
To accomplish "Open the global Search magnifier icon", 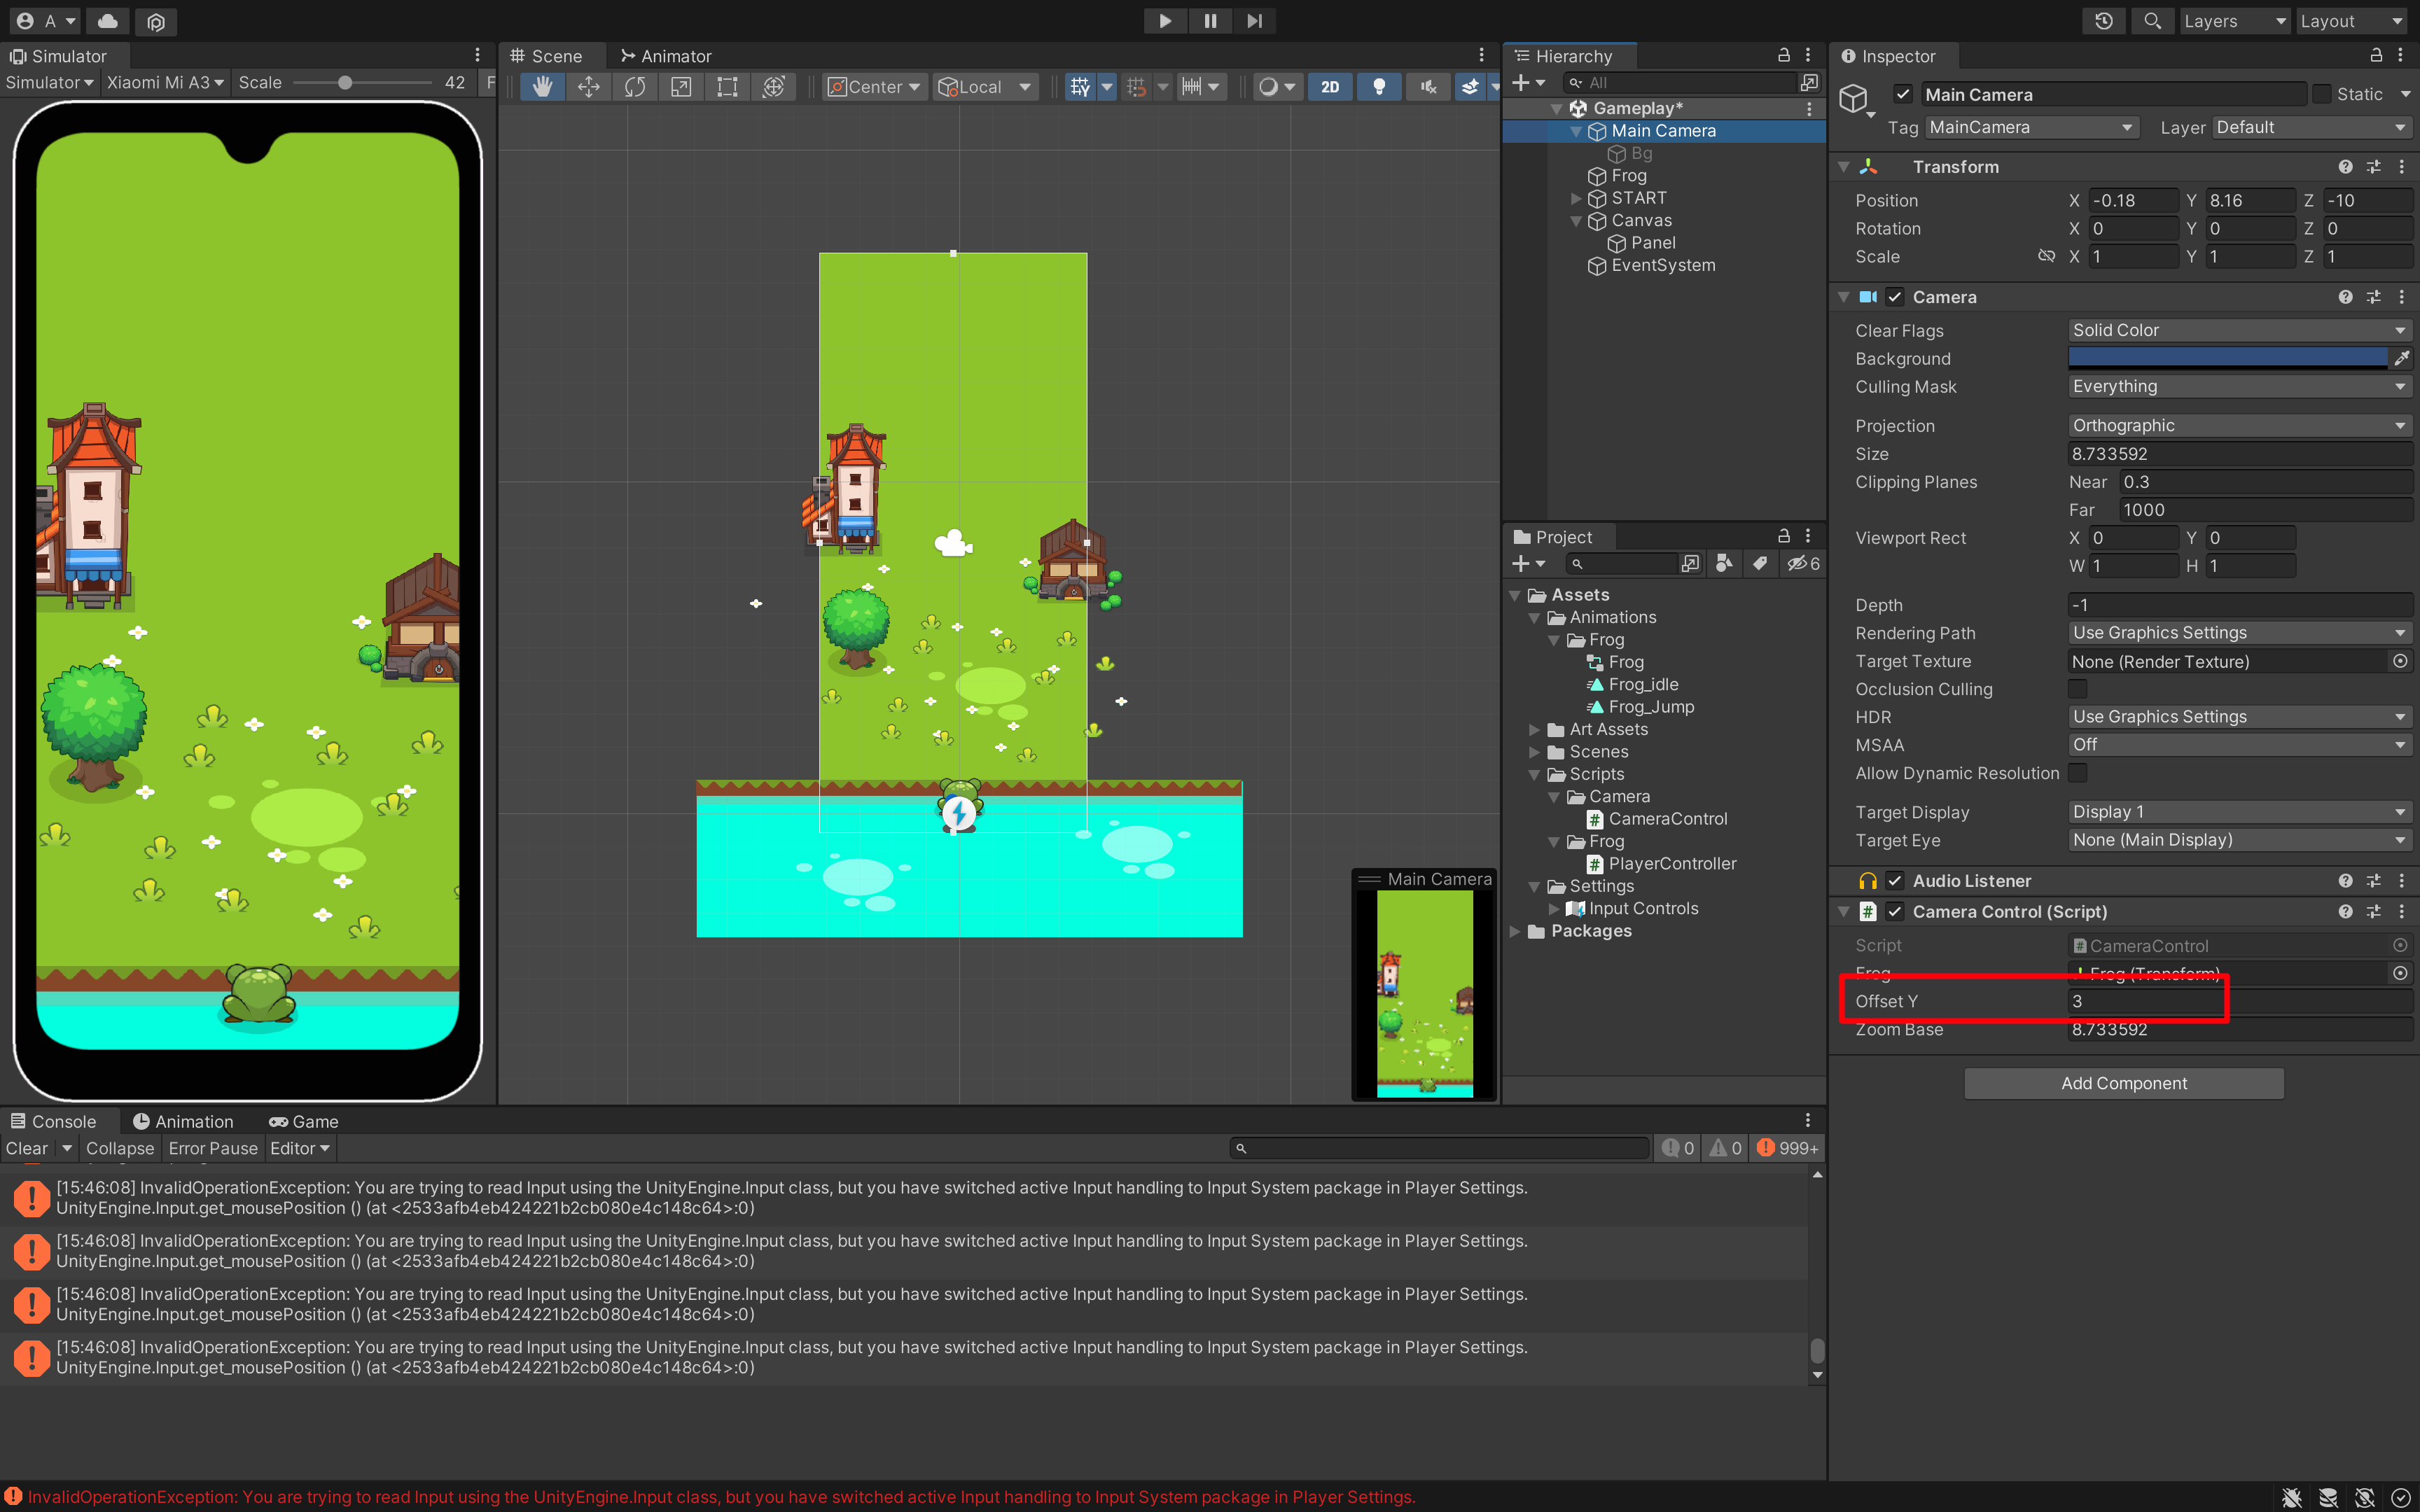I will (x=2152, y=21).
